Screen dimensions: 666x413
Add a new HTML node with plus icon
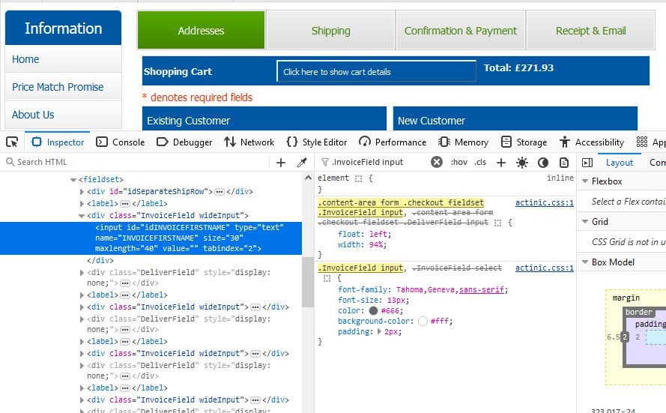coord(281,162)
